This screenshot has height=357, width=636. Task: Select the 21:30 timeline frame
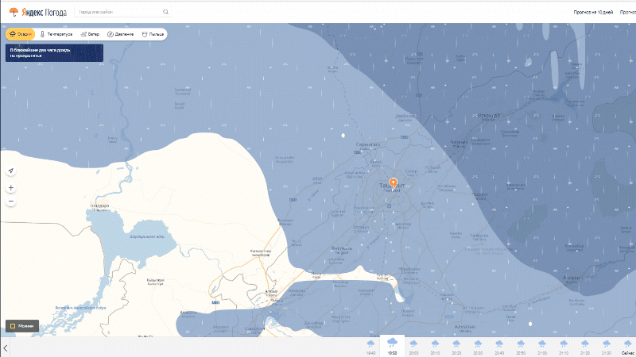pos(607,347)
